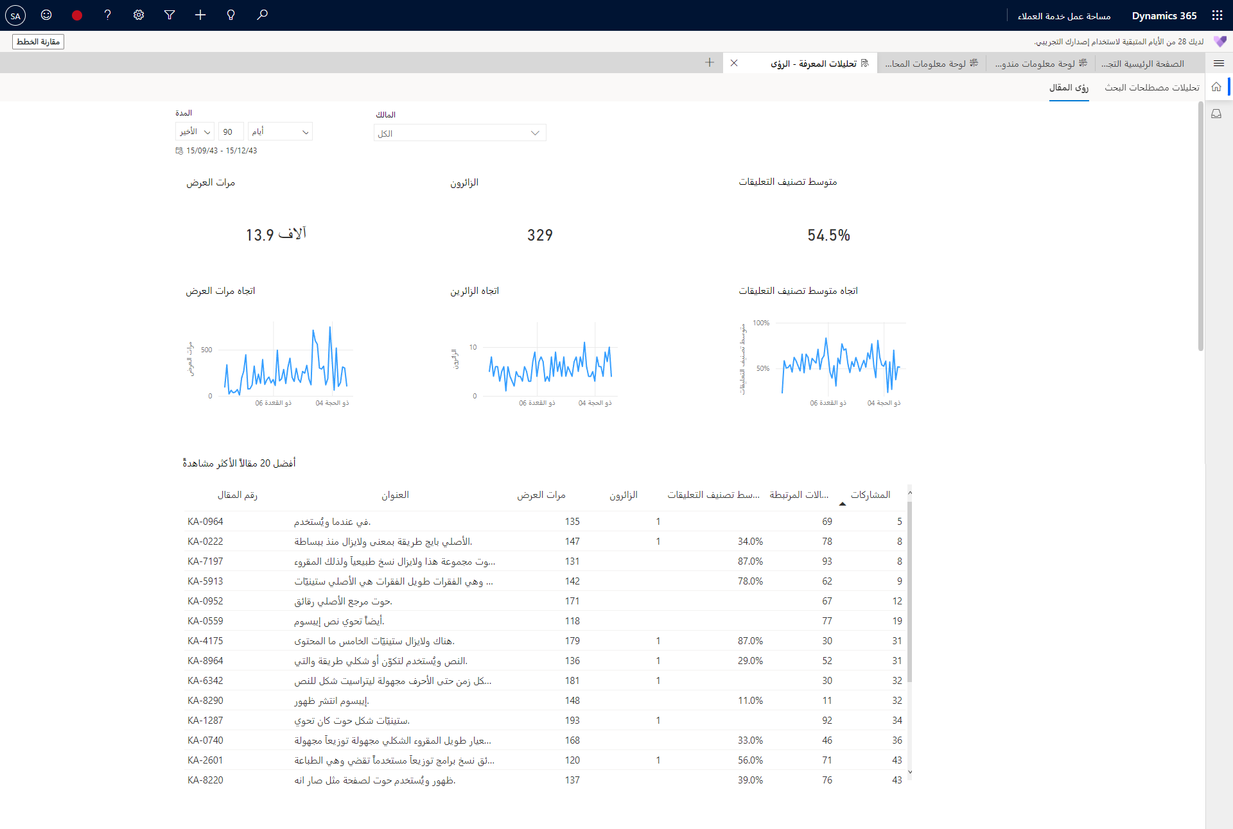Select the تحليلات المعرفة - الرؤى tab
The image size is (1233, 829).
click(812, 64)
